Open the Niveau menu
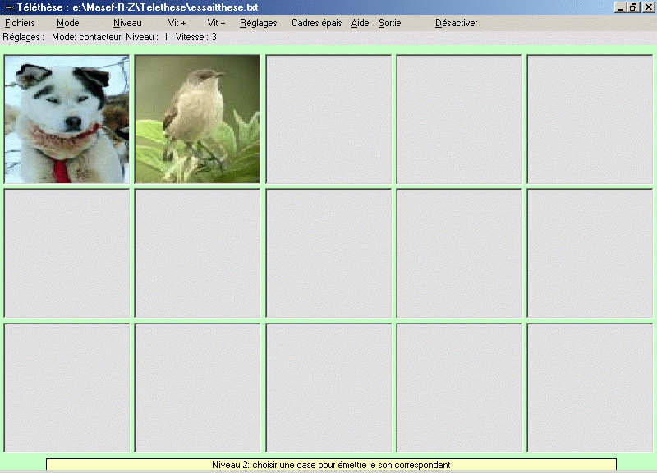This screenshot has height=473, width=657. 127,23
